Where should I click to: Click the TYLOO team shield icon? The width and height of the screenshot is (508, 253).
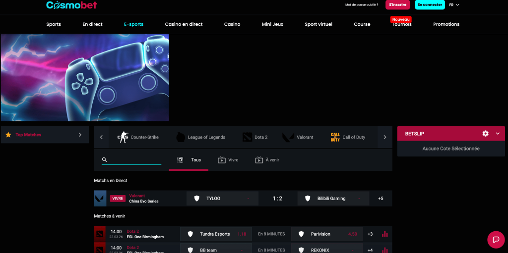pos(196,199)
